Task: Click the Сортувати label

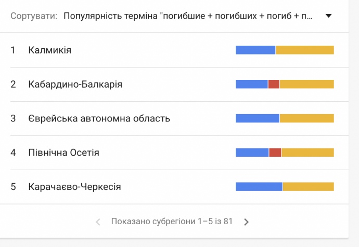Action: pos(33,16)
